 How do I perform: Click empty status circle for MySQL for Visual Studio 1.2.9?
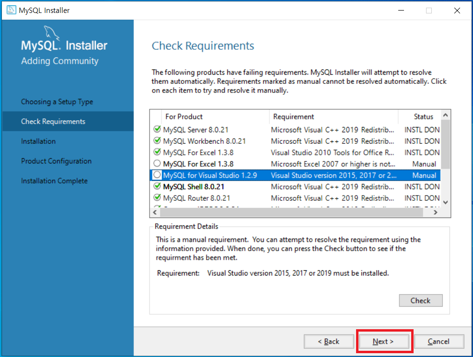157,175
